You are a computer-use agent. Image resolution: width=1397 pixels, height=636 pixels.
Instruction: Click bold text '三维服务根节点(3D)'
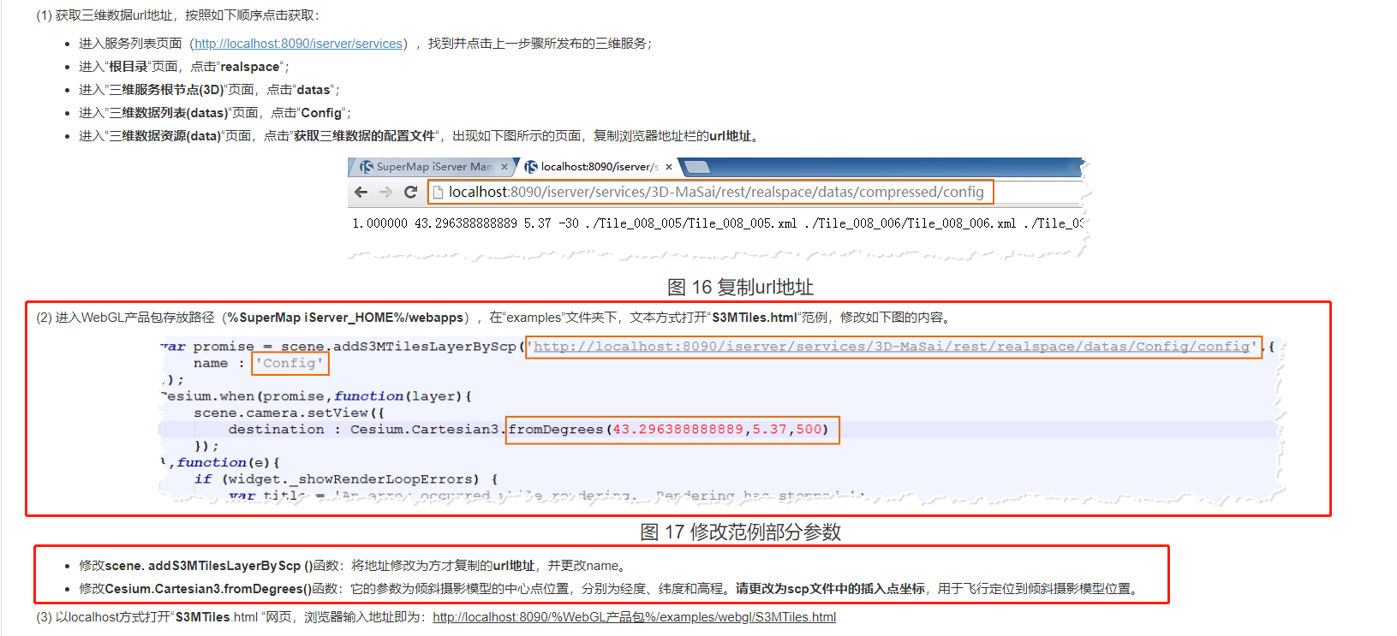pos(166,90)
